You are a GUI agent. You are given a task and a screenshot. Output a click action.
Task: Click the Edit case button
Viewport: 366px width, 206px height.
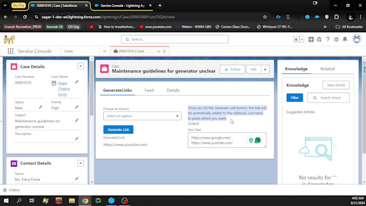pos(254,69)
